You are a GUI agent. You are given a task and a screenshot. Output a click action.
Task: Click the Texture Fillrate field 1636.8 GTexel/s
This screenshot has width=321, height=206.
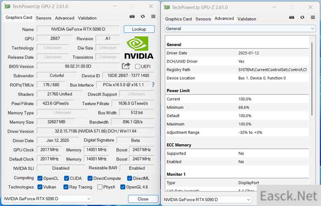point(133,103)
